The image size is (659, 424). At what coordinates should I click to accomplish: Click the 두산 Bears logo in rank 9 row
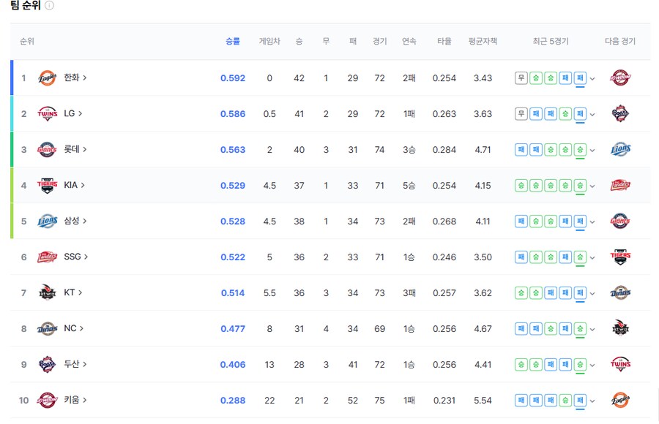pyautogui.click(x=47, y=365)
